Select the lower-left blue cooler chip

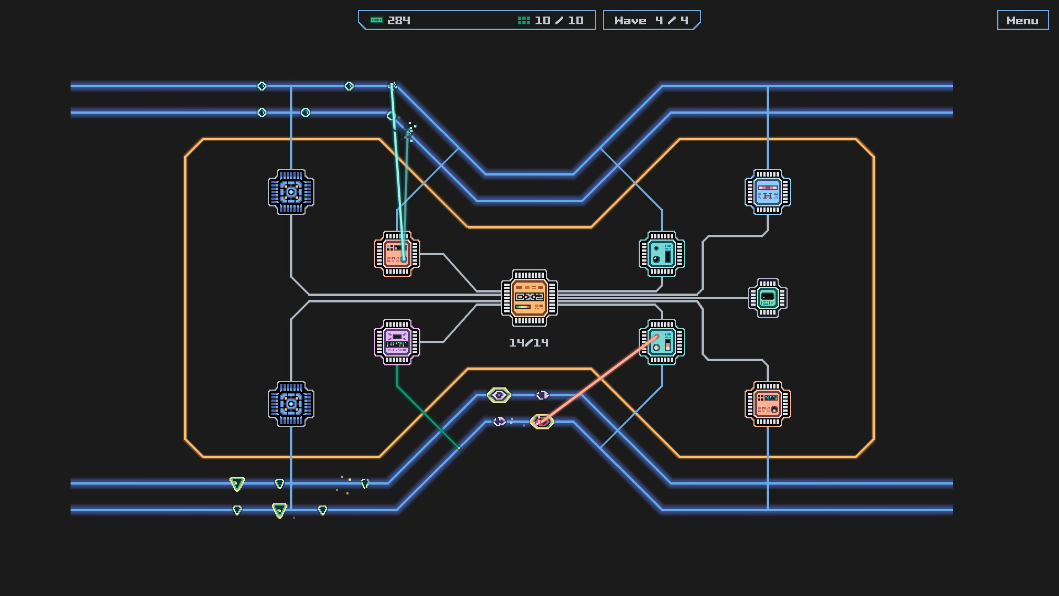click(x=291, y=404)
